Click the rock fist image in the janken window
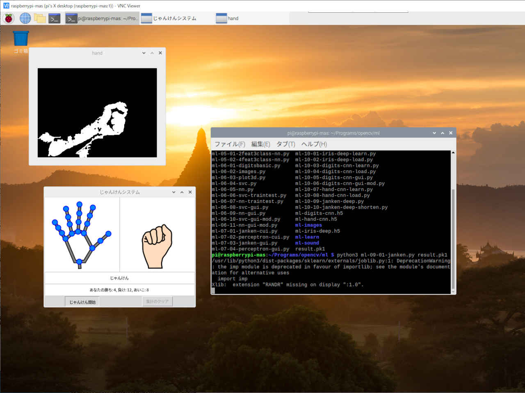 pos(157,246)
